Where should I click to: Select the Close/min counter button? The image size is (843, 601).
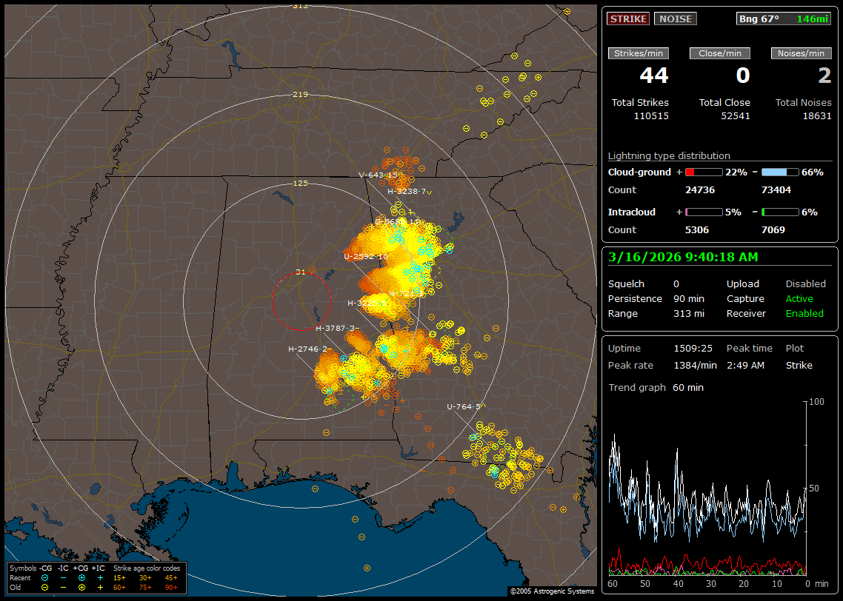pos(720,53)
